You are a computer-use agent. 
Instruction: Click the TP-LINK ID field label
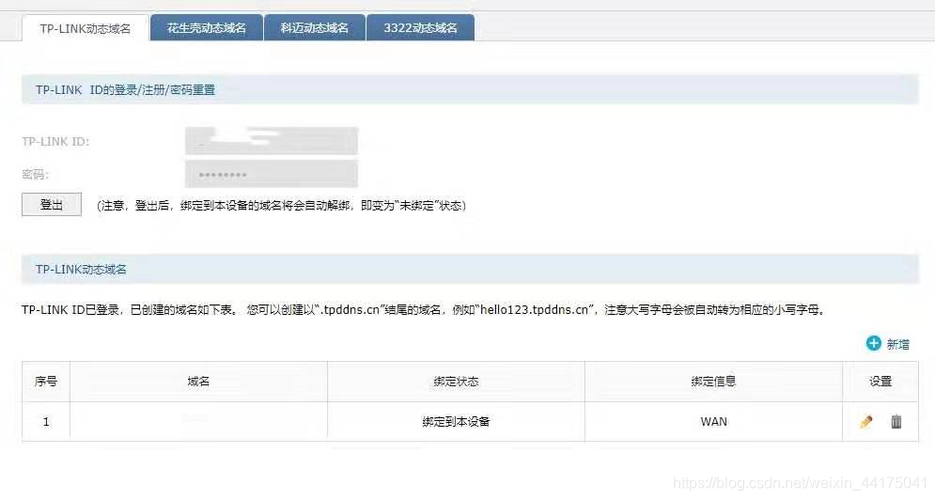pos(55,141)
